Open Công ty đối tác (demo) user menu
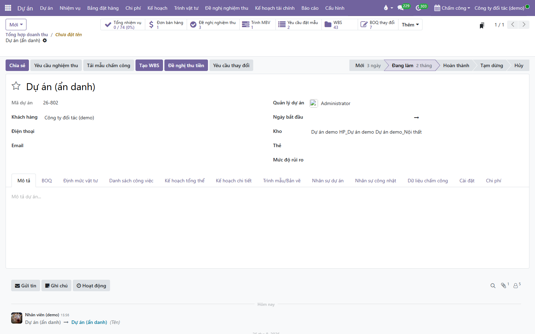535x334 pixels. pos(502,8)
